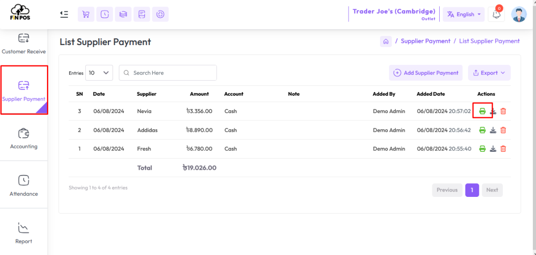
Task: Open the shopping cart POS shortcut
Action: (x=86, y=14)
